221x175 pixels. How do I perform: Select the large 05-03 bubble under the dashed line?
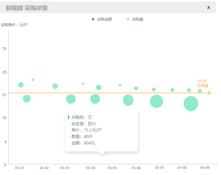click(71, 99)
